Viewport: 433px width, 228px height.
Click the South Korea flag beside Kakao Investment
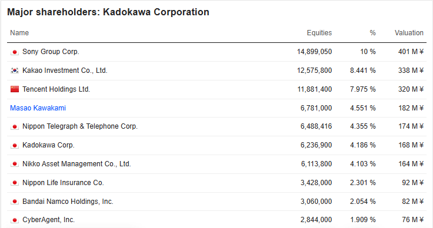coord(15,71)
